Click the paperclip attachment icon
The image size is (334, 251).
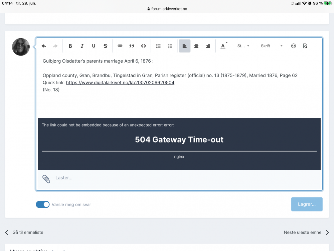coord(46,179)
